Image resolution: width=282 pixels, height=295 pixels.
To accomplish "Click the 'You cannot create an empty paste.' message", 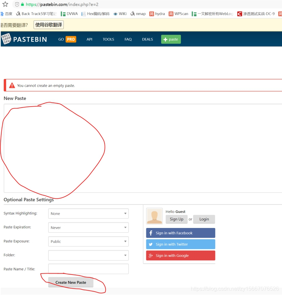I will [x=46, y=86].
